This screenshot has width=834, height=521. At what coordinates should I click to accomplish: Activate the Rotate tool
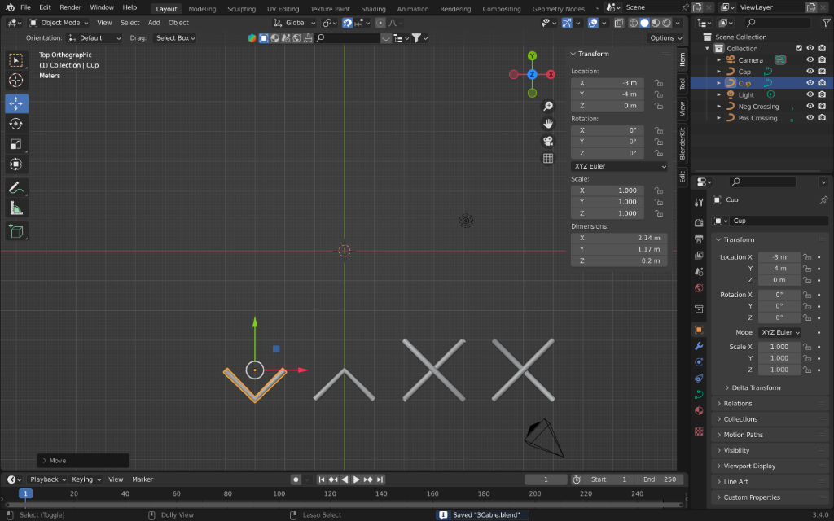16,124
